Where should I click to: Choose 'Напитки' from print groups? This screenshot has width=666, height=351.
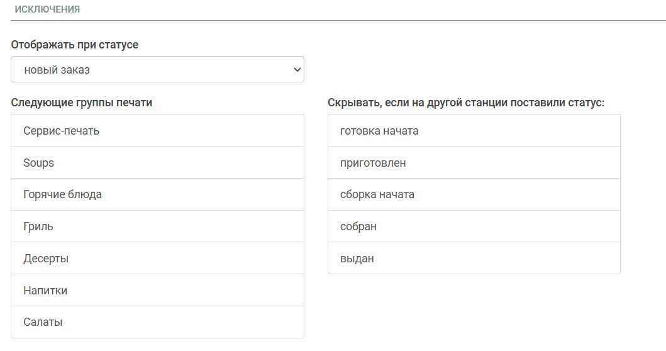point(157,291)
